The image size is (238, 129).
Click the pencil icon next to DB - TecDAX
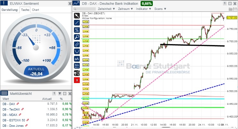point(23,109)
